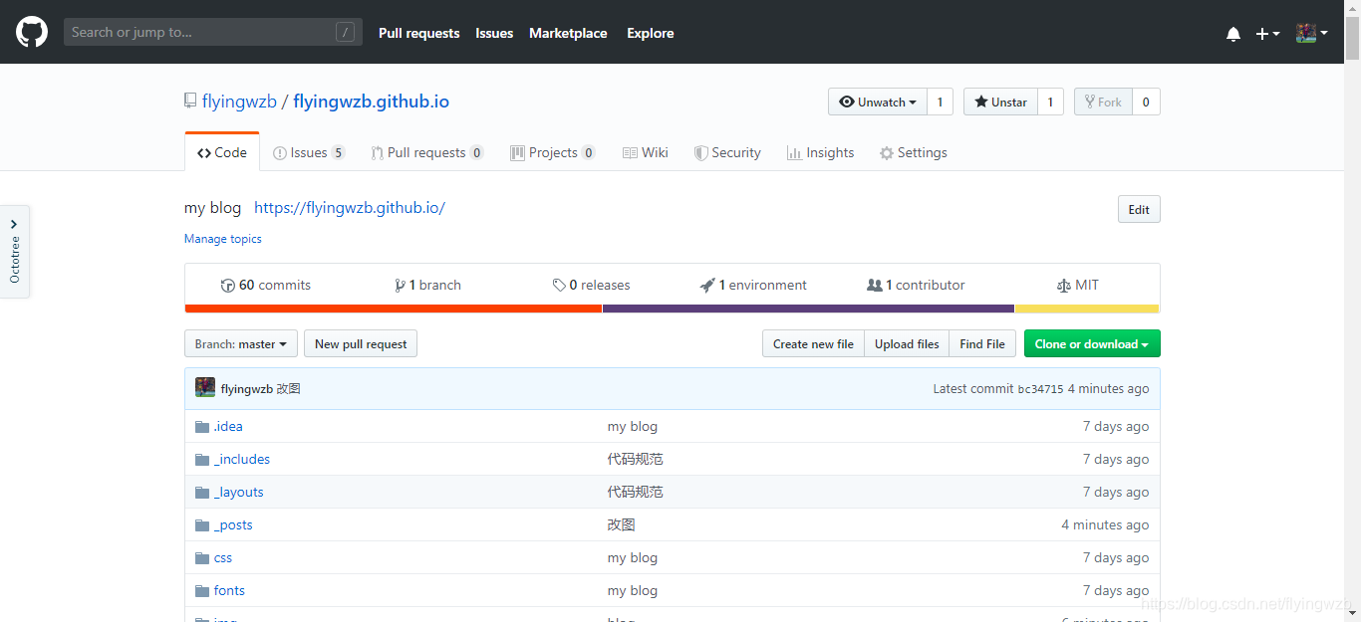Image resolution: width=1361 pixels, height=622 pixels.
Task: Expand the Octotree sidebar arrow
Action: click(x=14, y=224)
